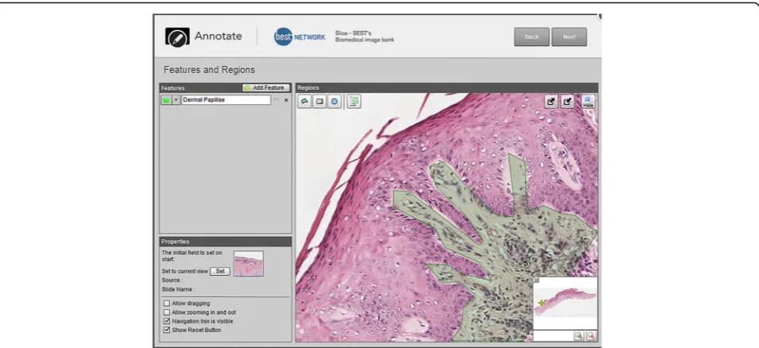Zoom out using red magnifier icon
This screenshot has height=348, width=759.
click(591, 335)
